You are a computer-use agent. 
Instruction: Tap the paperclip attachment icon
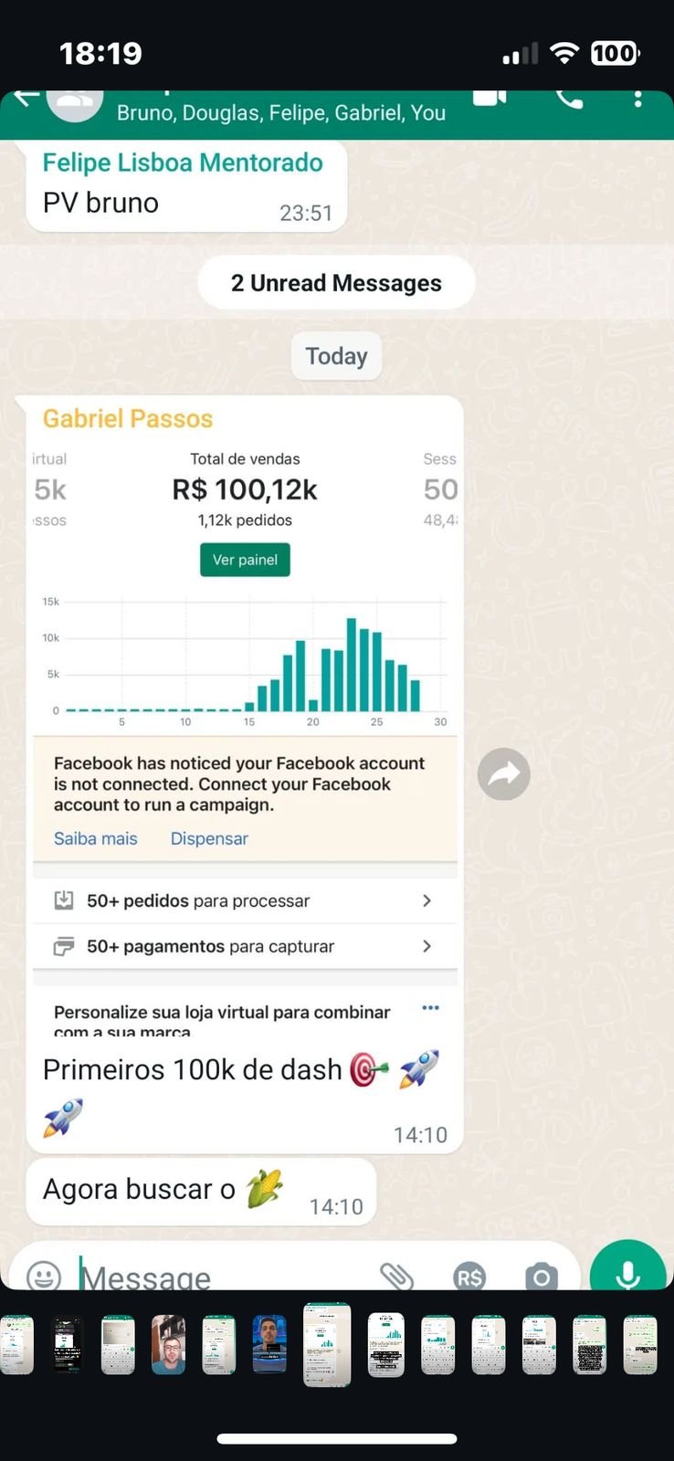[x=396, y=1275]
